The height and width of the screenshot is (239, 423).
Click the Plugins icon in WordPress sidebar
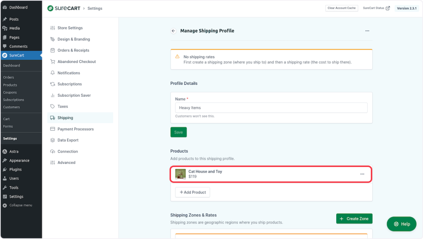pyautogui.click(x=5, y=170)
